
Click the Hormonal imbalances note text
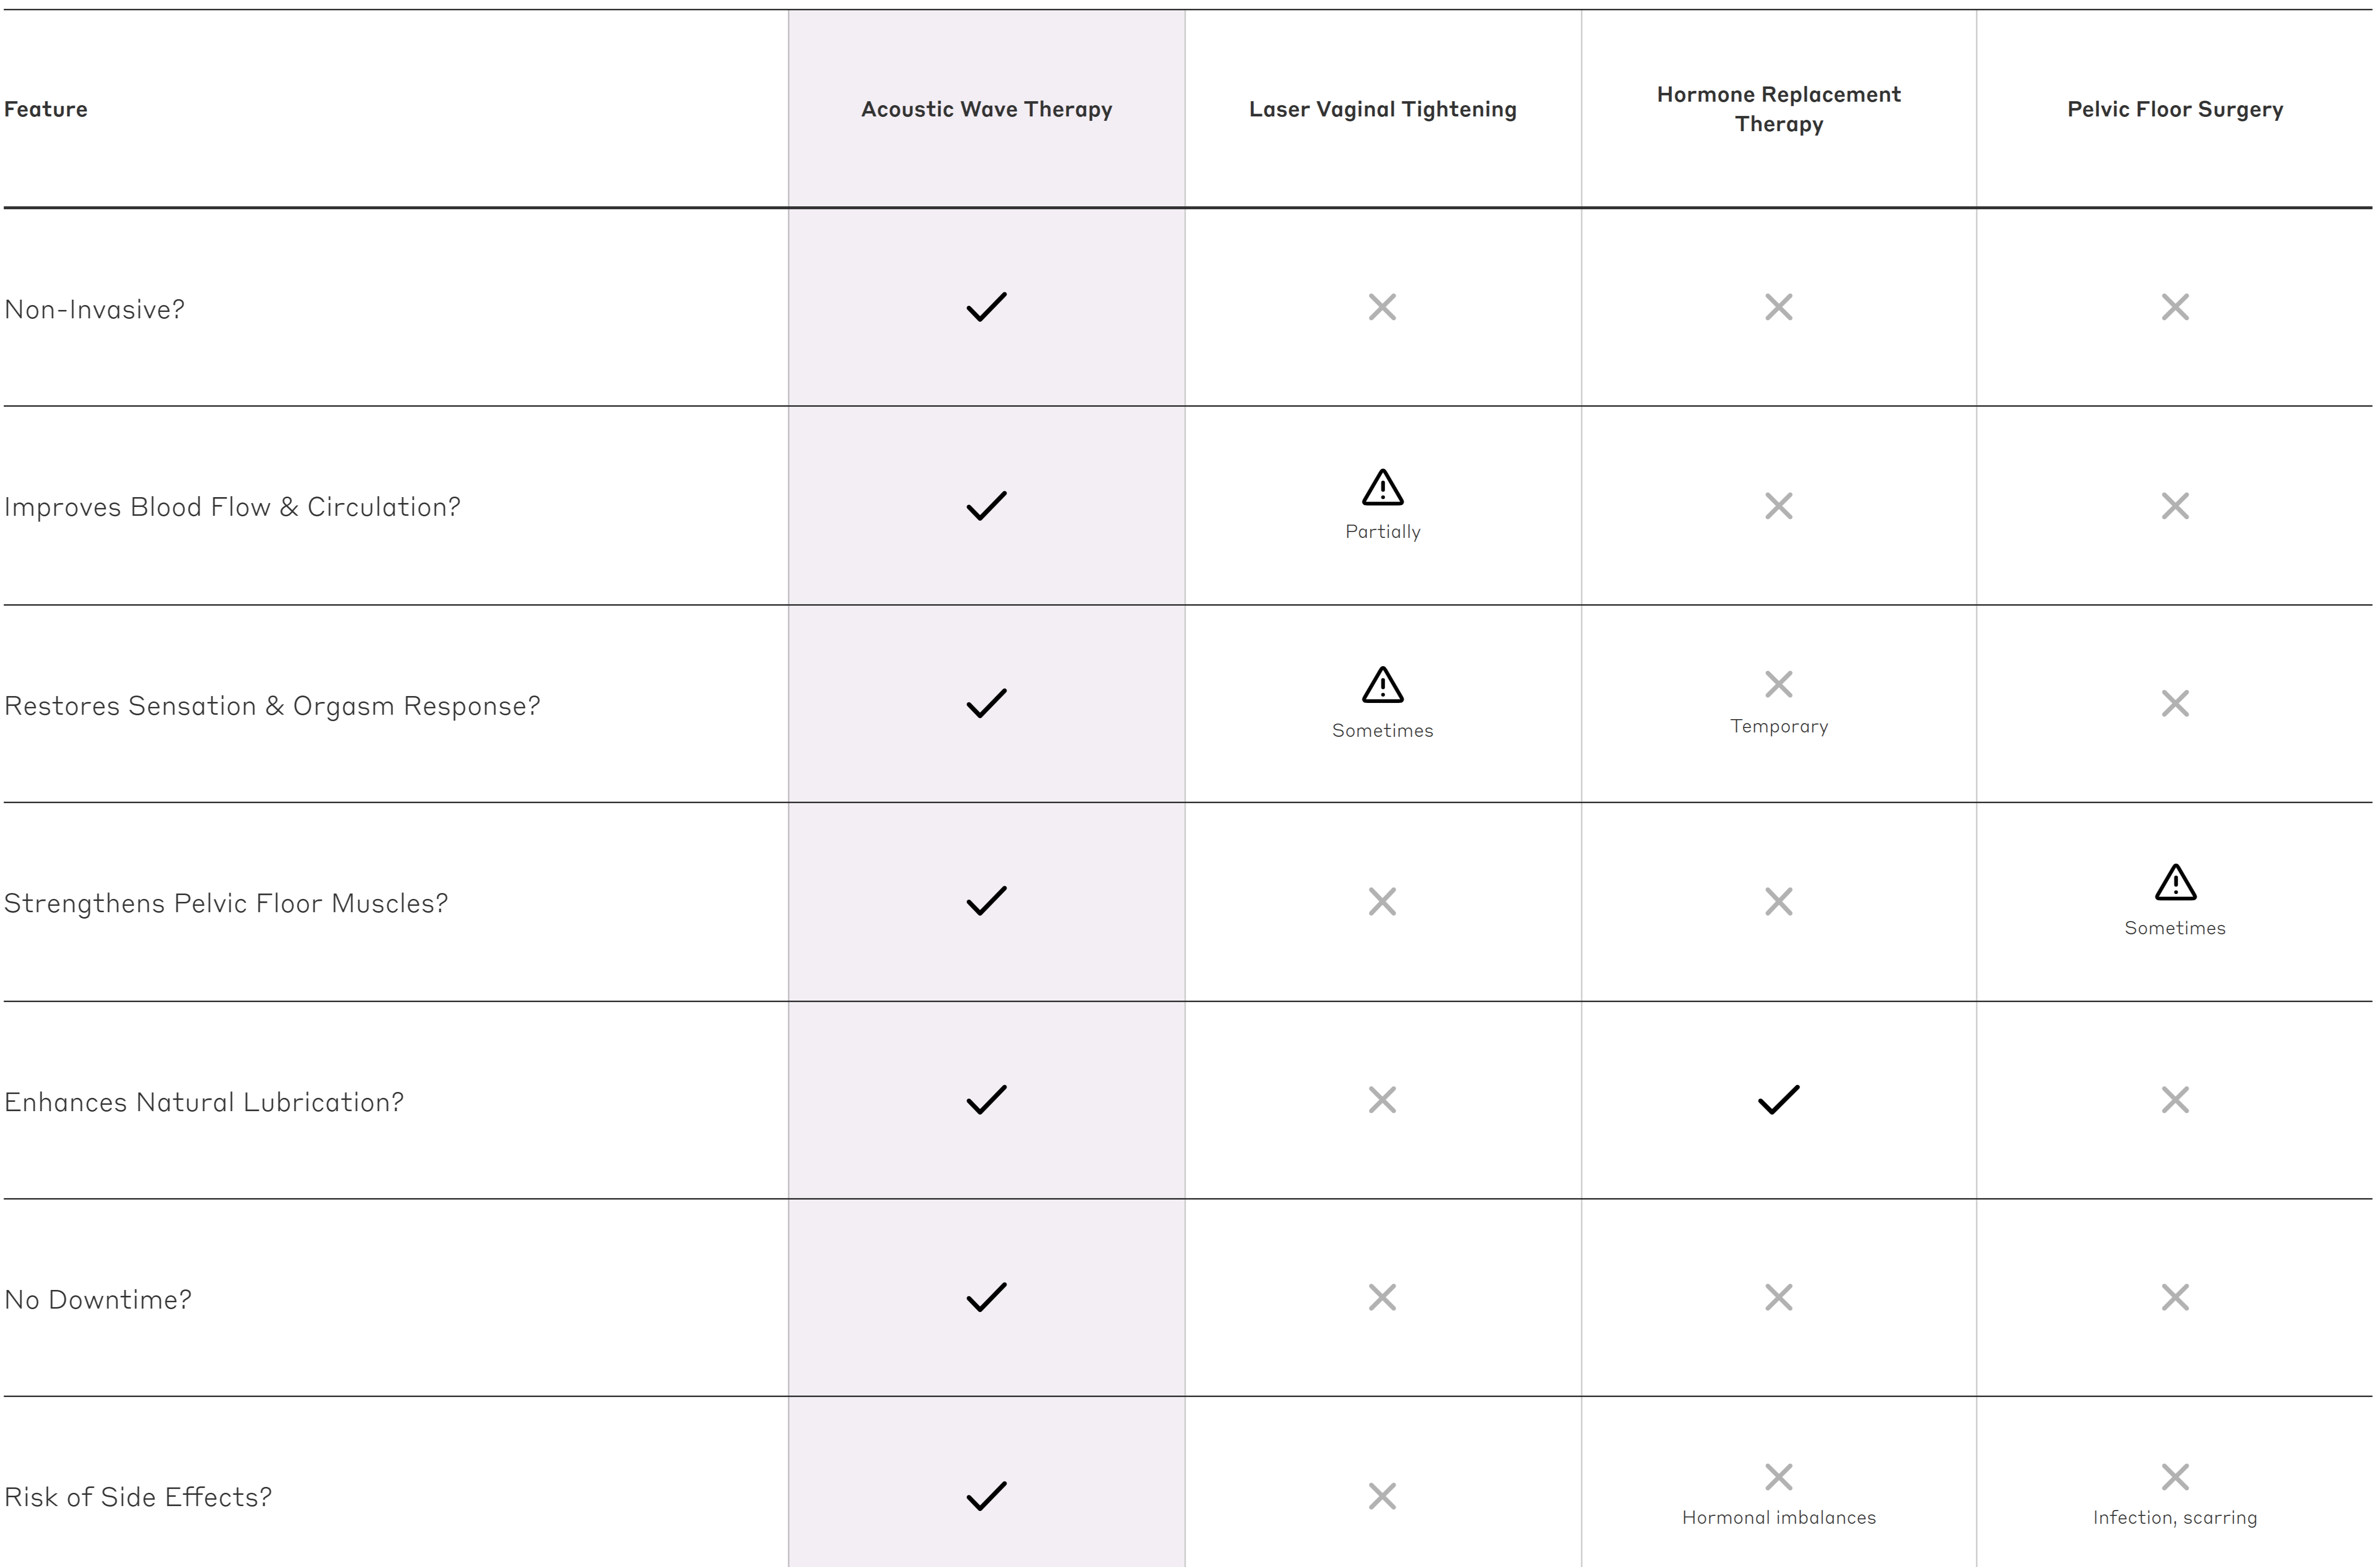(1778, 1518)
